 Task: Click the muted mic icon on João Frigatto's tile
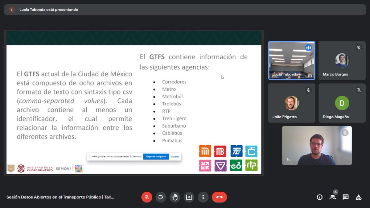[x=308, y=90]
